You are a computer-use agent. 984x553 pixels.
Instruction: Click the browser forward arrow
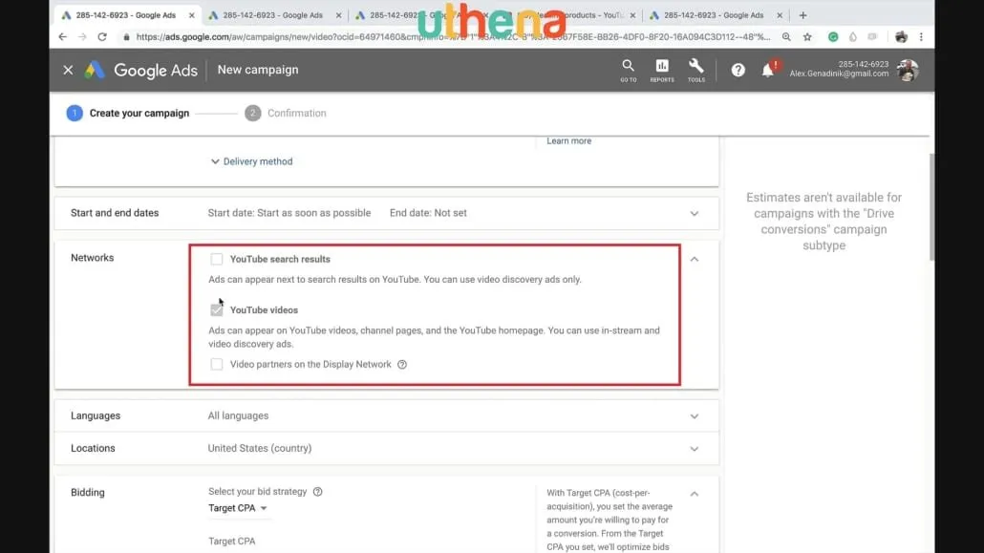click(x=82, y=37)
